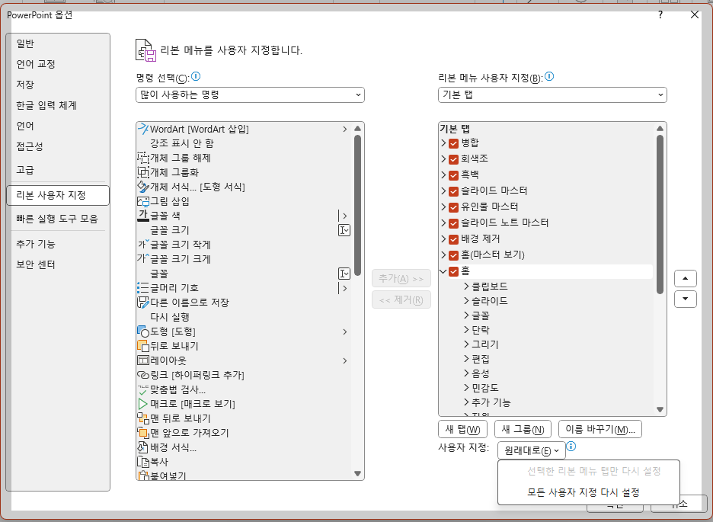713x522 pixels.
Task: Click the 도형 shapes icon
Action: click(143, 331)
